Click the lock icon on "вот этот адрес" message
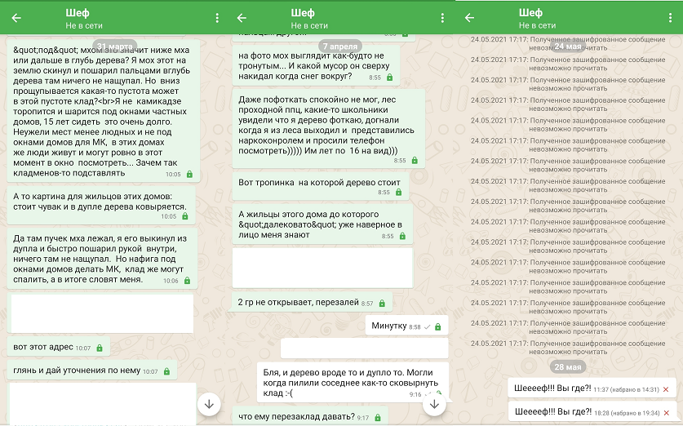 100,348
